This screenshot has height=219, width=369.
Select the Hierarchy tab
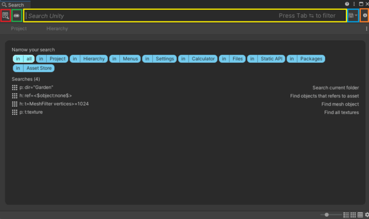click(x=57, y=28)
